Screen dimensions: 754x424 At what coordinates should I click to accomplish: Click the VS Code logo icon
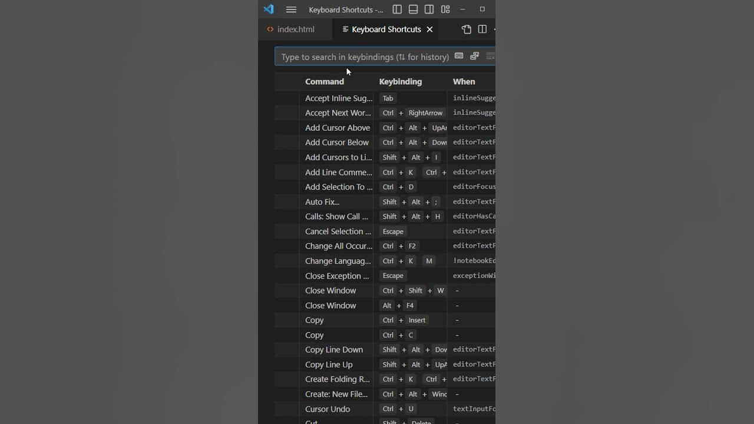point(269,9)
